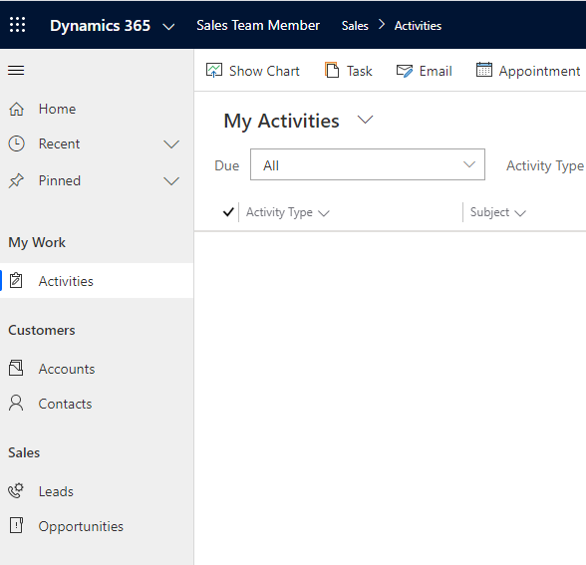Viewport: 586px width, 565px height.
Task: Toggle the select-all checkmark in the grid header
Action: (228, 212)
